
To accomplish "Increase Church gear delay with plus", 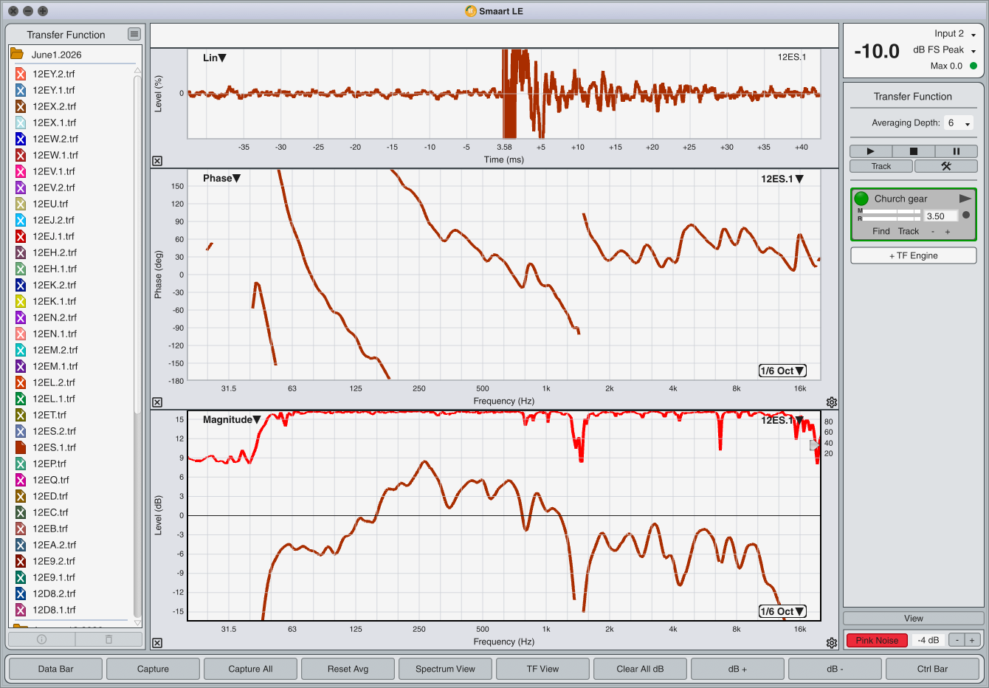I will pyautogui.click(x=948, y=232).
